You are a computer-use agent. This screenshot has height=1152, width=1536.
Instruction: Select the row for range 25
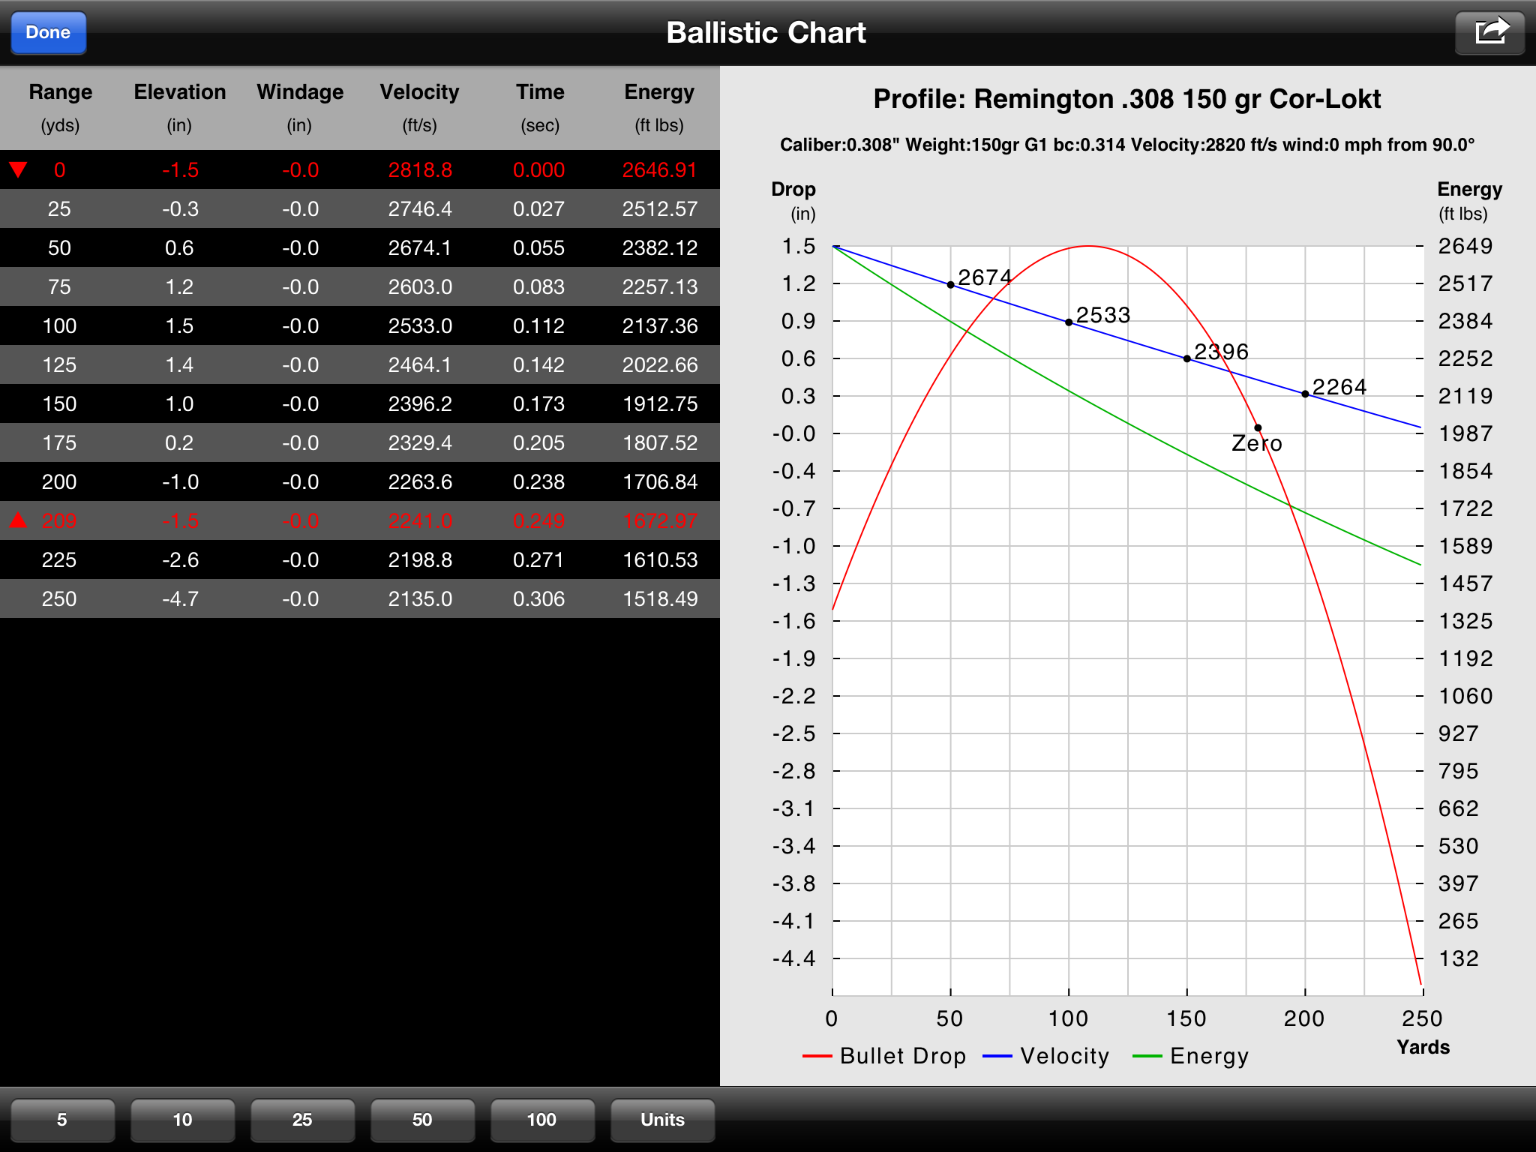pos(360,208)
